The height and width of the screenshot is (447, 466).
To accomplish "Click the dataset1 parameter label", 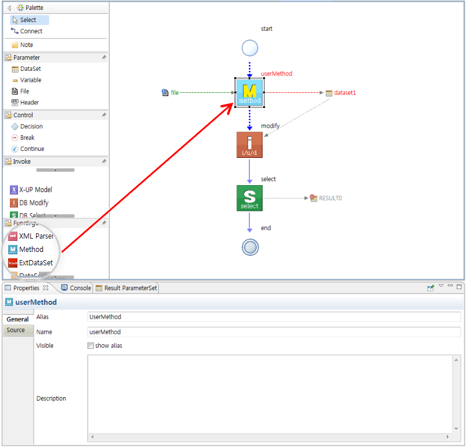I will point(344,93).
